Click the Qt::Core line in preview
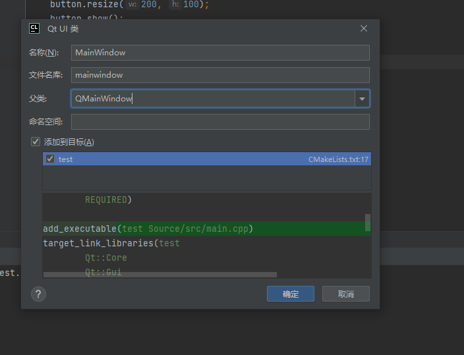 click(106, 258)
